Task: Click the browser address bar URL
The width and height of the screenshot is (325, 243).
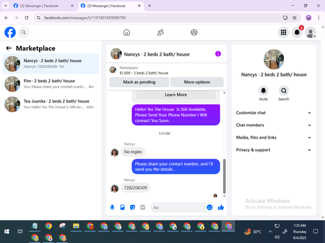Action: (84, 17)
